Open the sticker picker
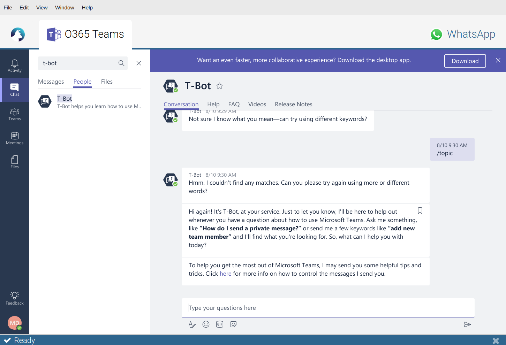Viewport: 506px width, 345px height. (234, 324)
